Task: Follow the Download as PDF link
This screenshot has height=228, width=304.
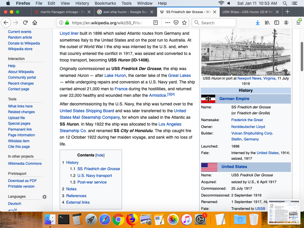Action: 22,180
